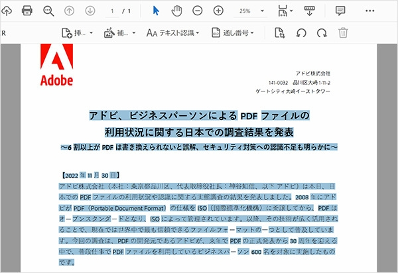Click the insert page icon
The height and width of the screenshot is (273, 398).
[x=67, y=33]
